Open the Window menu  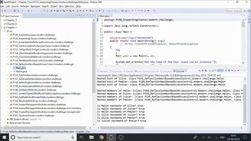point(69,6)
